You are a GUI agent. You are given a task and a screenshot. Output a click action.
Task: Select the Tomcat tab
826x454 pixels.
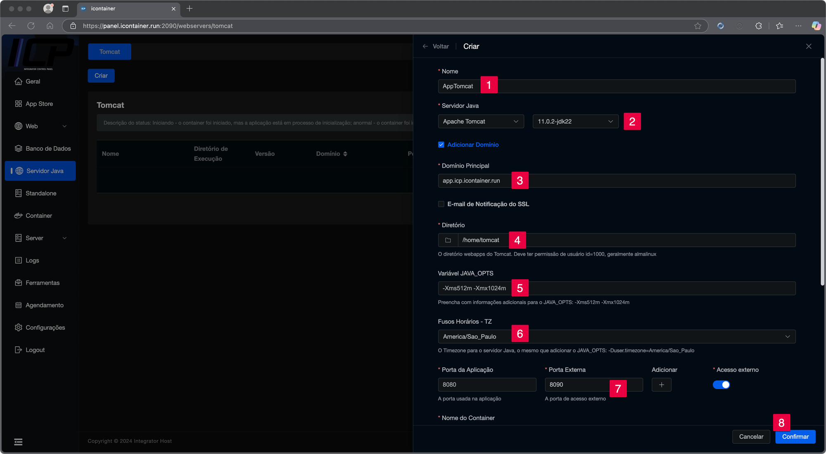[109, 52]
